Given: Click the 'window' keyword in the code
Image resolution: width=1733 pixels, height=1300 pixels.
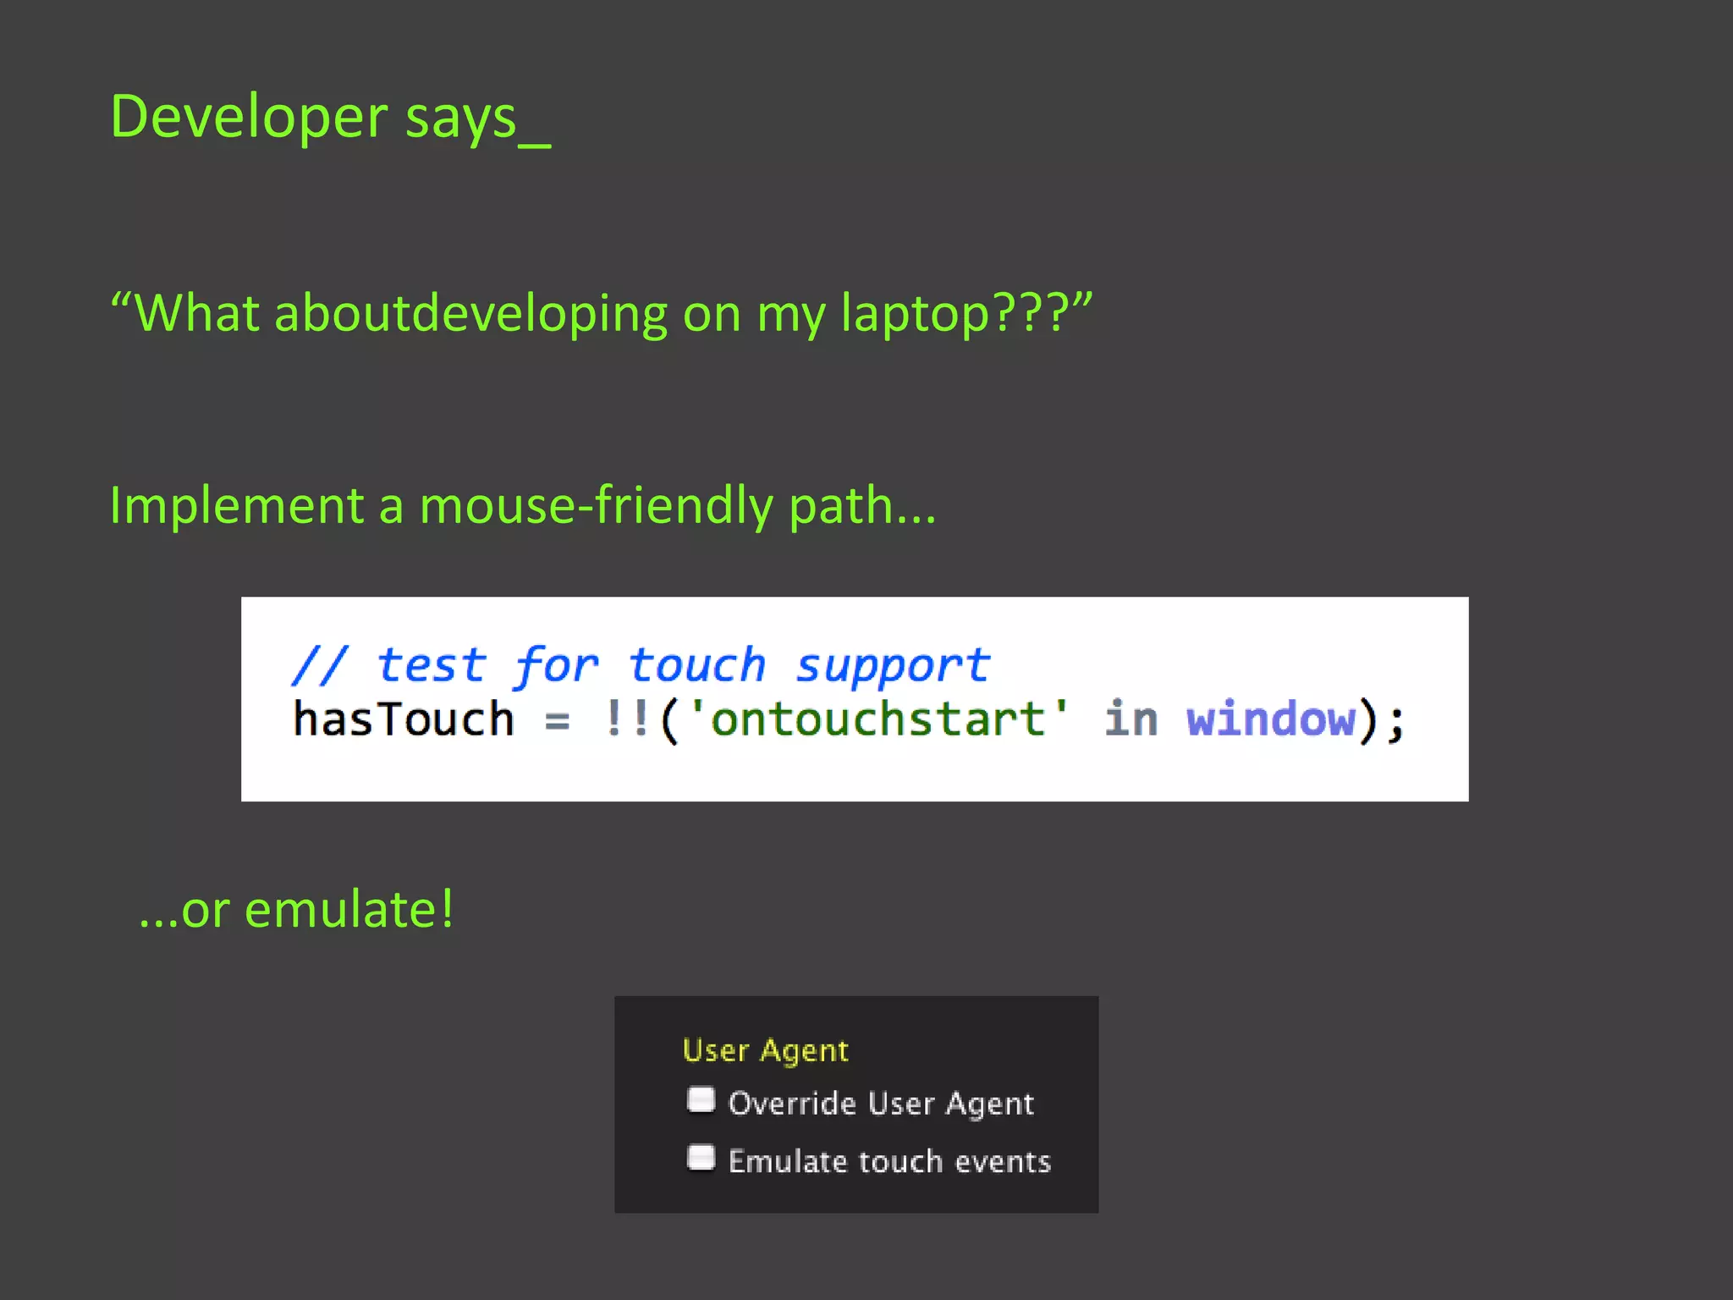Looking at the screenshot, I should point(1270,719).
